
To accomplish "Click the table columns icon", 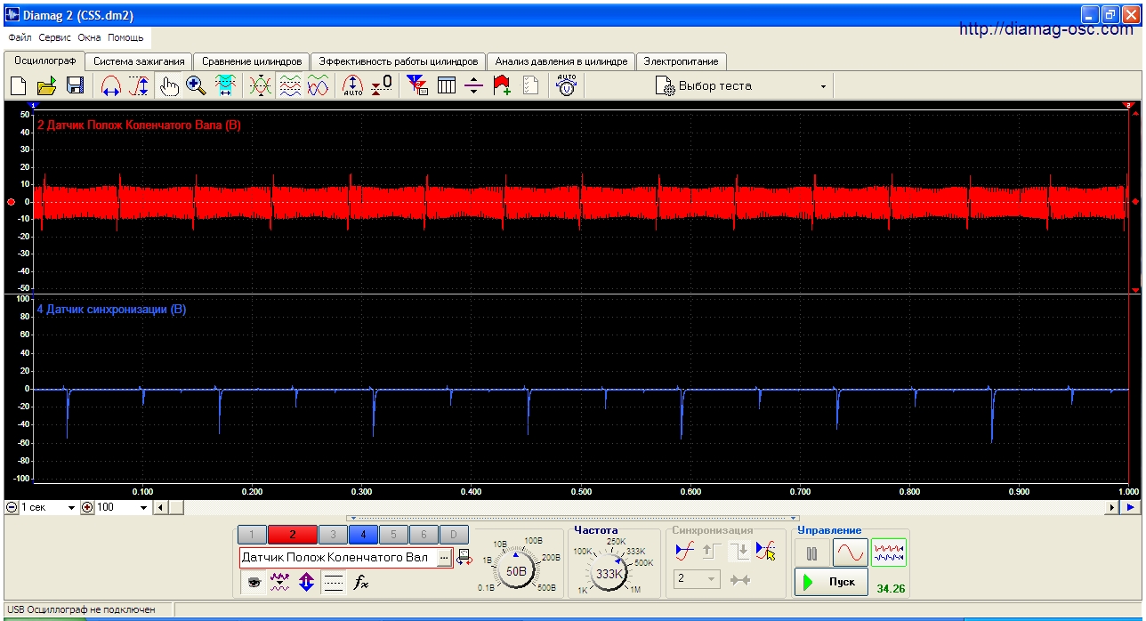I will [x=446, y=86].
